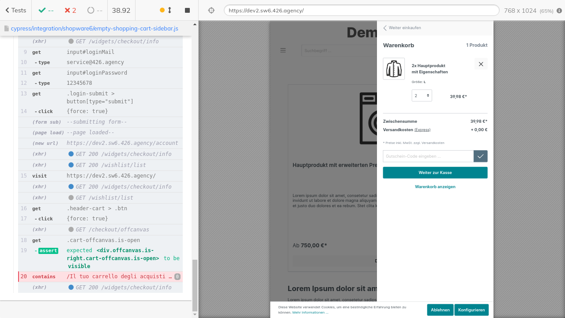Decline cookies with Ablehnen button
The width and height of the screenshot is (565, 318).
pos(440,310)
